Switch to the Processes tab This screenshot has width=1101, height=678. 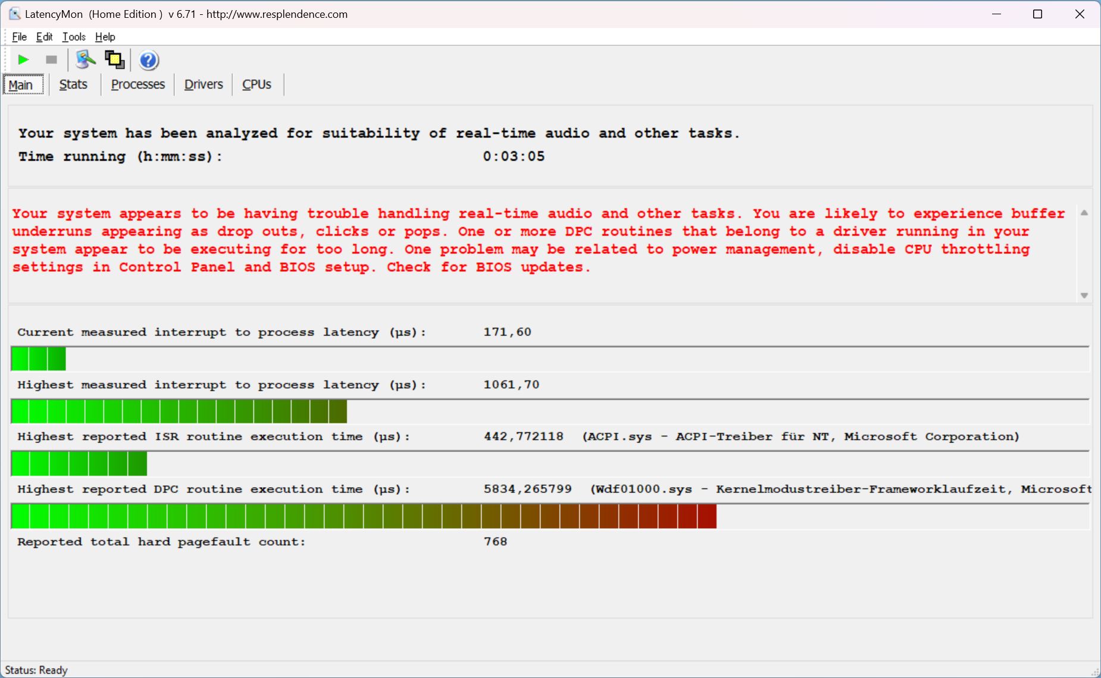137,84
